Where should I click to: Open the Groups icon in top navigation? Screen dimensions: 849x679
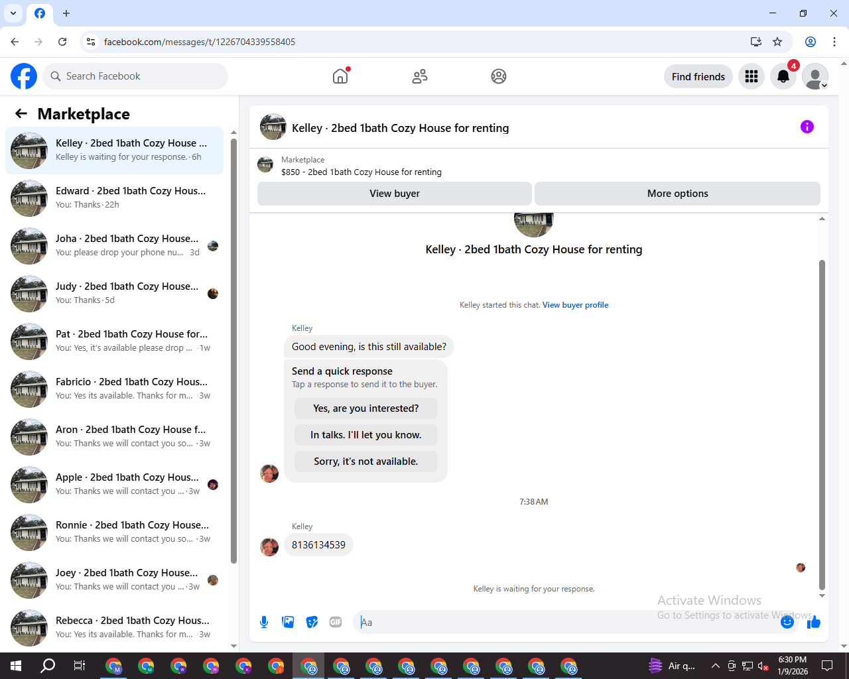(499, 76)
